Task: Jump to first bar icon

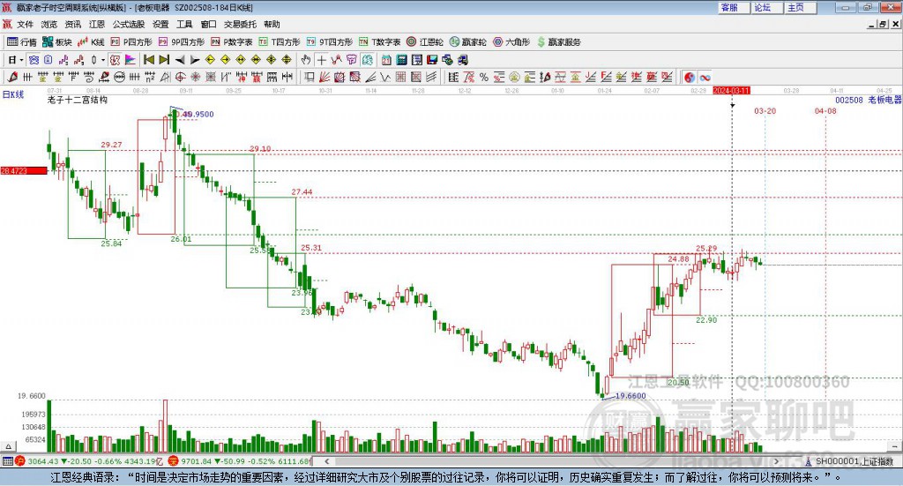Action: 148,60
